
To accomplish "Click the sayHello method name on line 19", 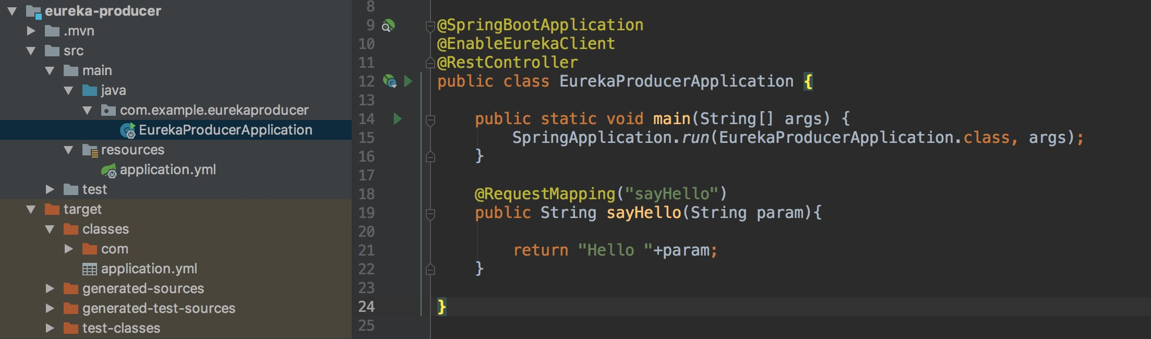I will (643, 213).
